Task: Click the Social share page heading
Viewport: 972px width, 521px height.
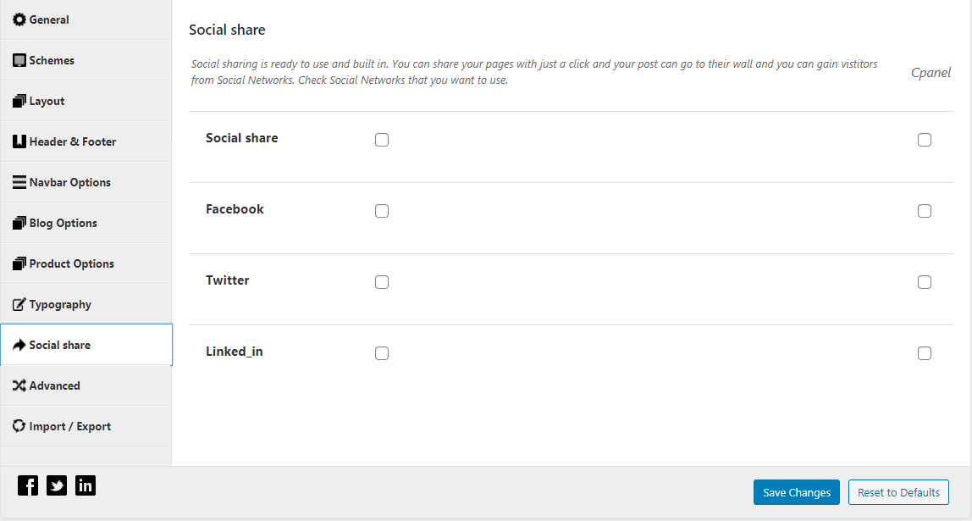Action: point(227,30)
